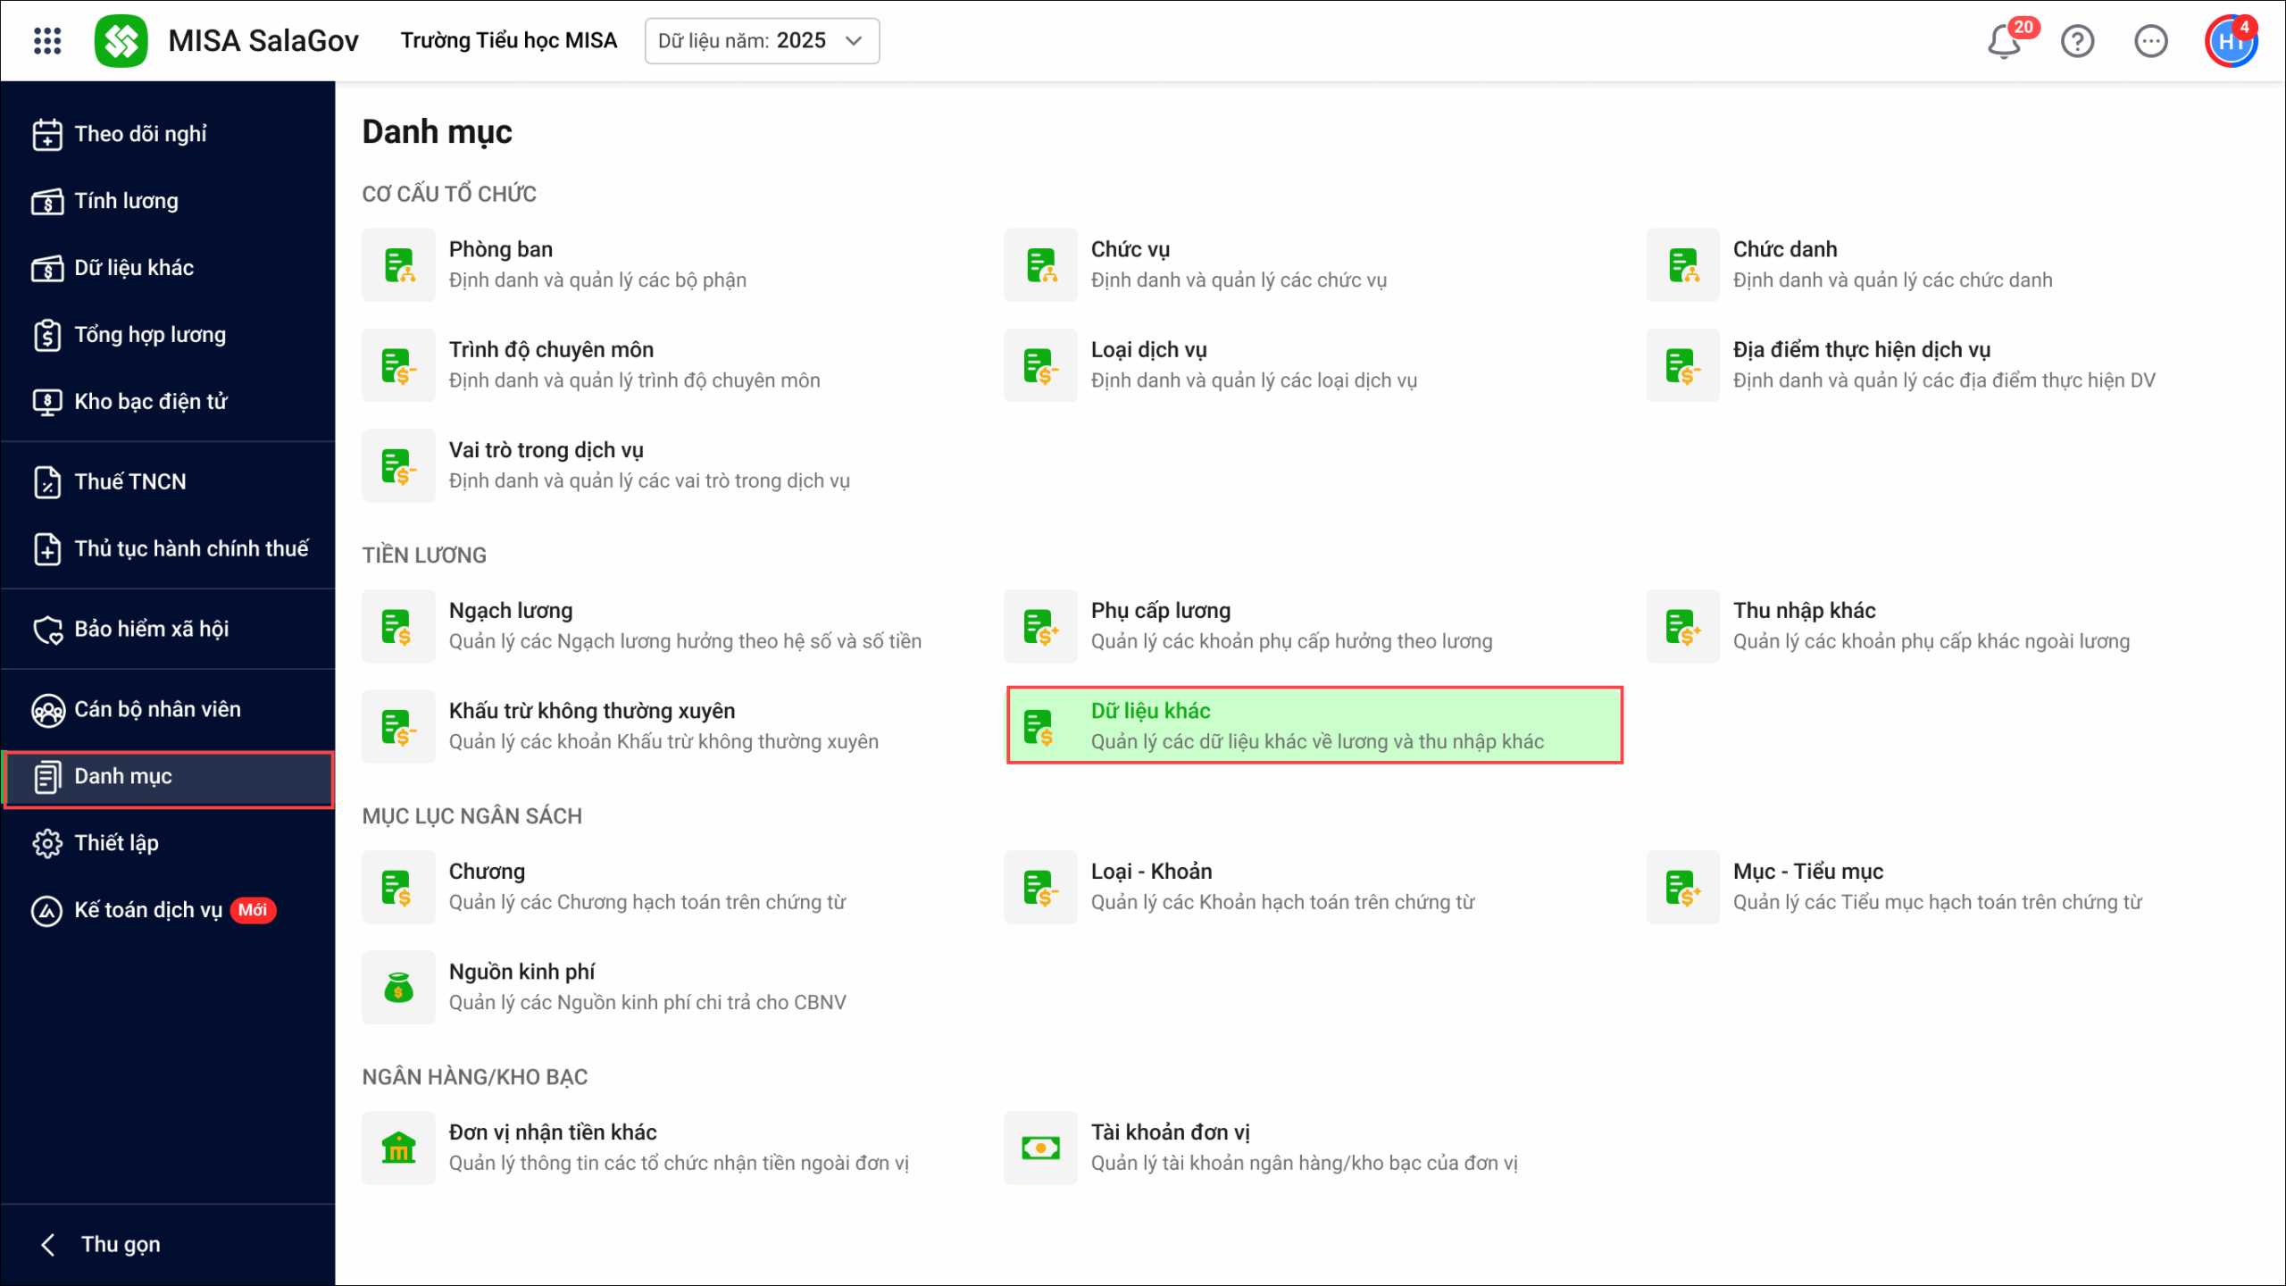Open the Dữ liệu khác category
The image size is (2286, 1286).
(1314, 725)
